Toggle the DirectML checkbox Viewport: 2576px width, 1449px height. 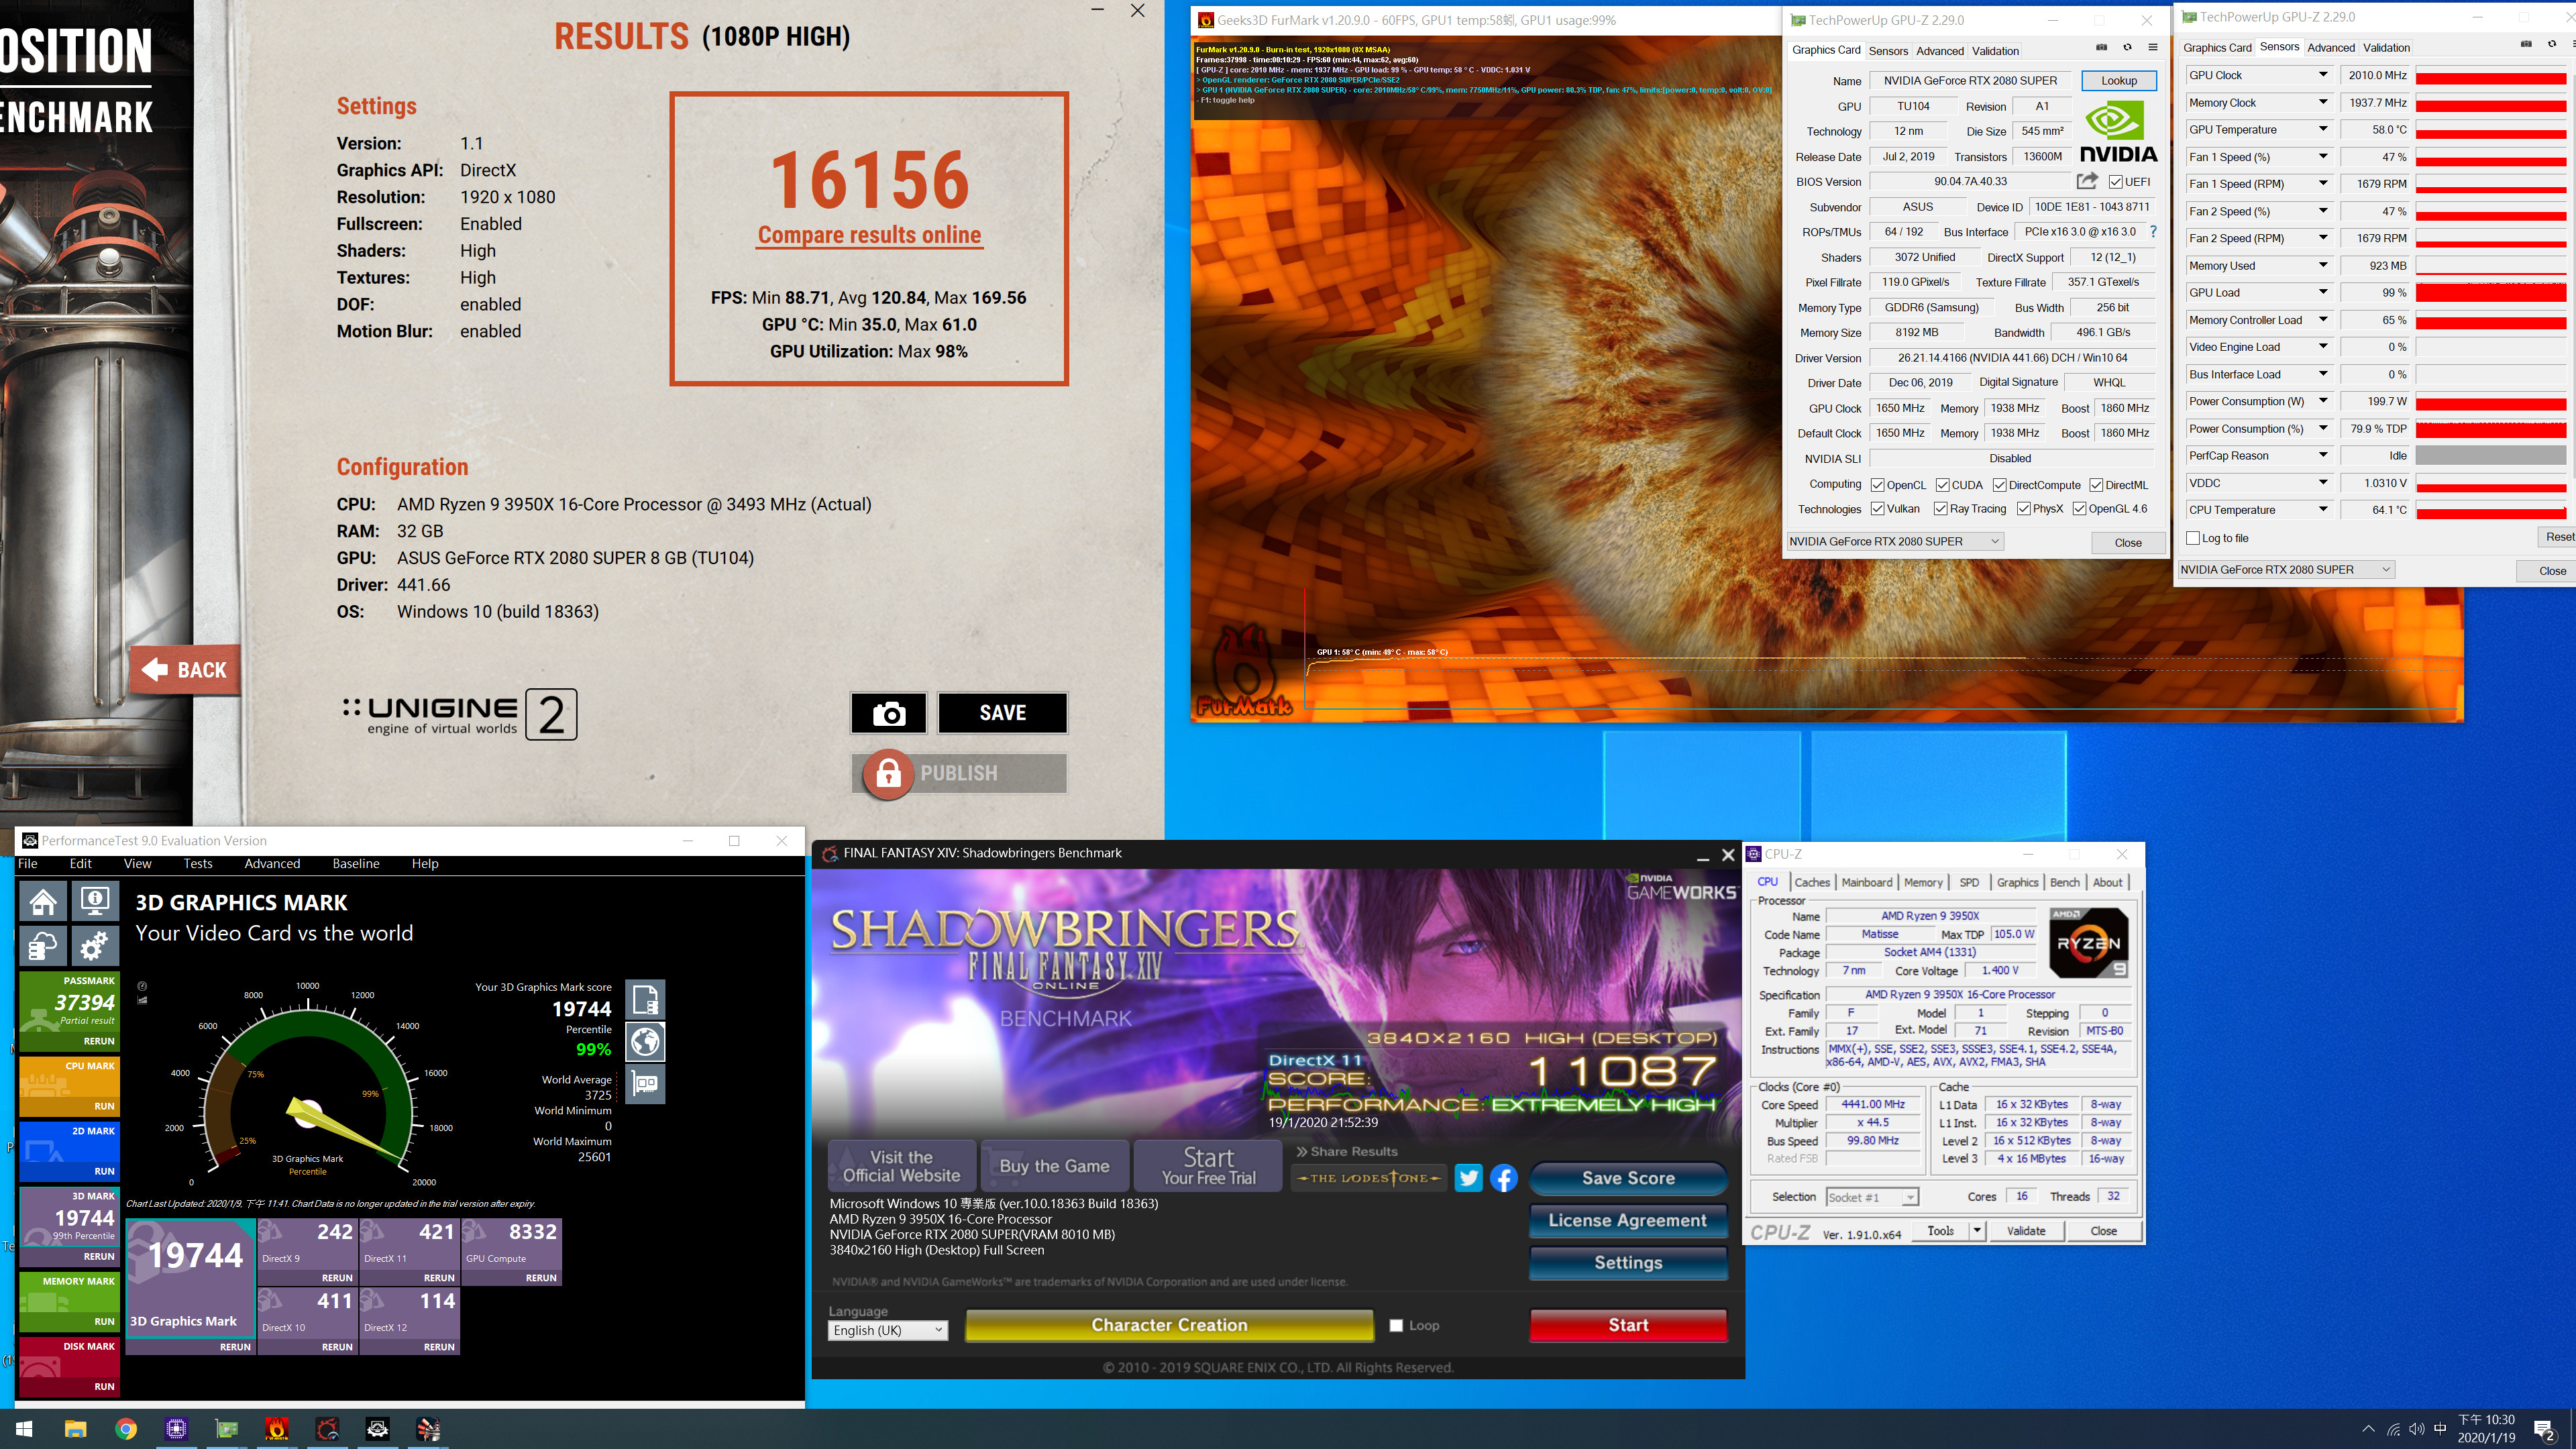[x=2096, y=485]
